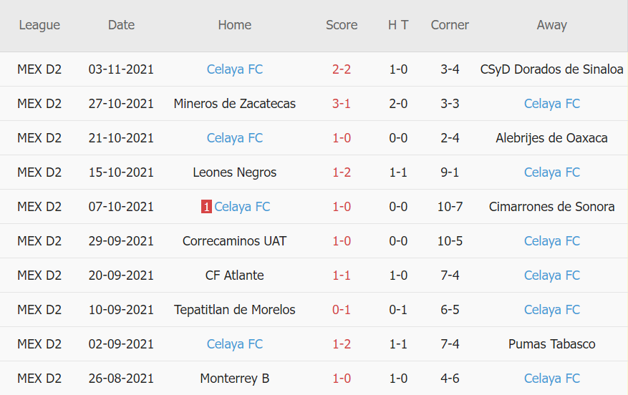Click the 2-2 score against Dorados de Sinaloa
This screenshot has width=628, height=395.
point(342,69)
